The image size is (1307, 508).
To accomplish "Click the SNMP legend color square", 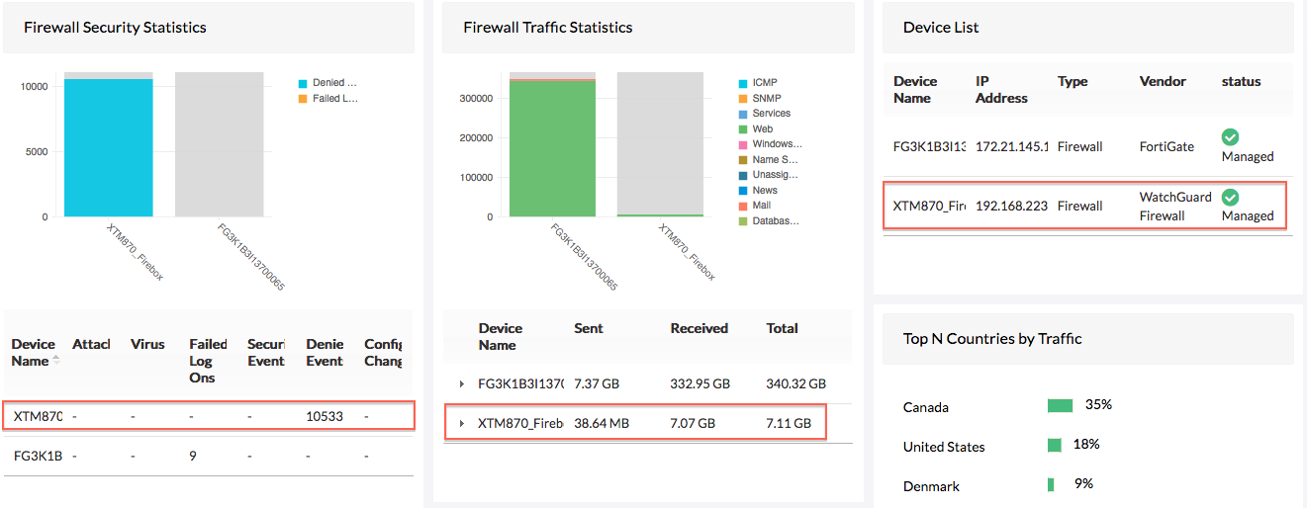I will click(x=743, y=99).
